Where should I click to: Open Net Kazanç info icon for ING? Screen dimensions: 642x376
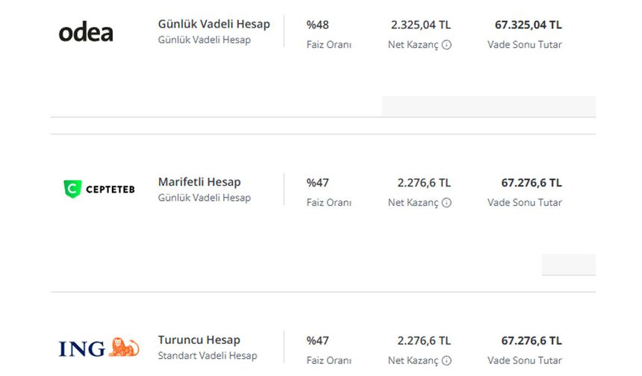click(446, 360)
